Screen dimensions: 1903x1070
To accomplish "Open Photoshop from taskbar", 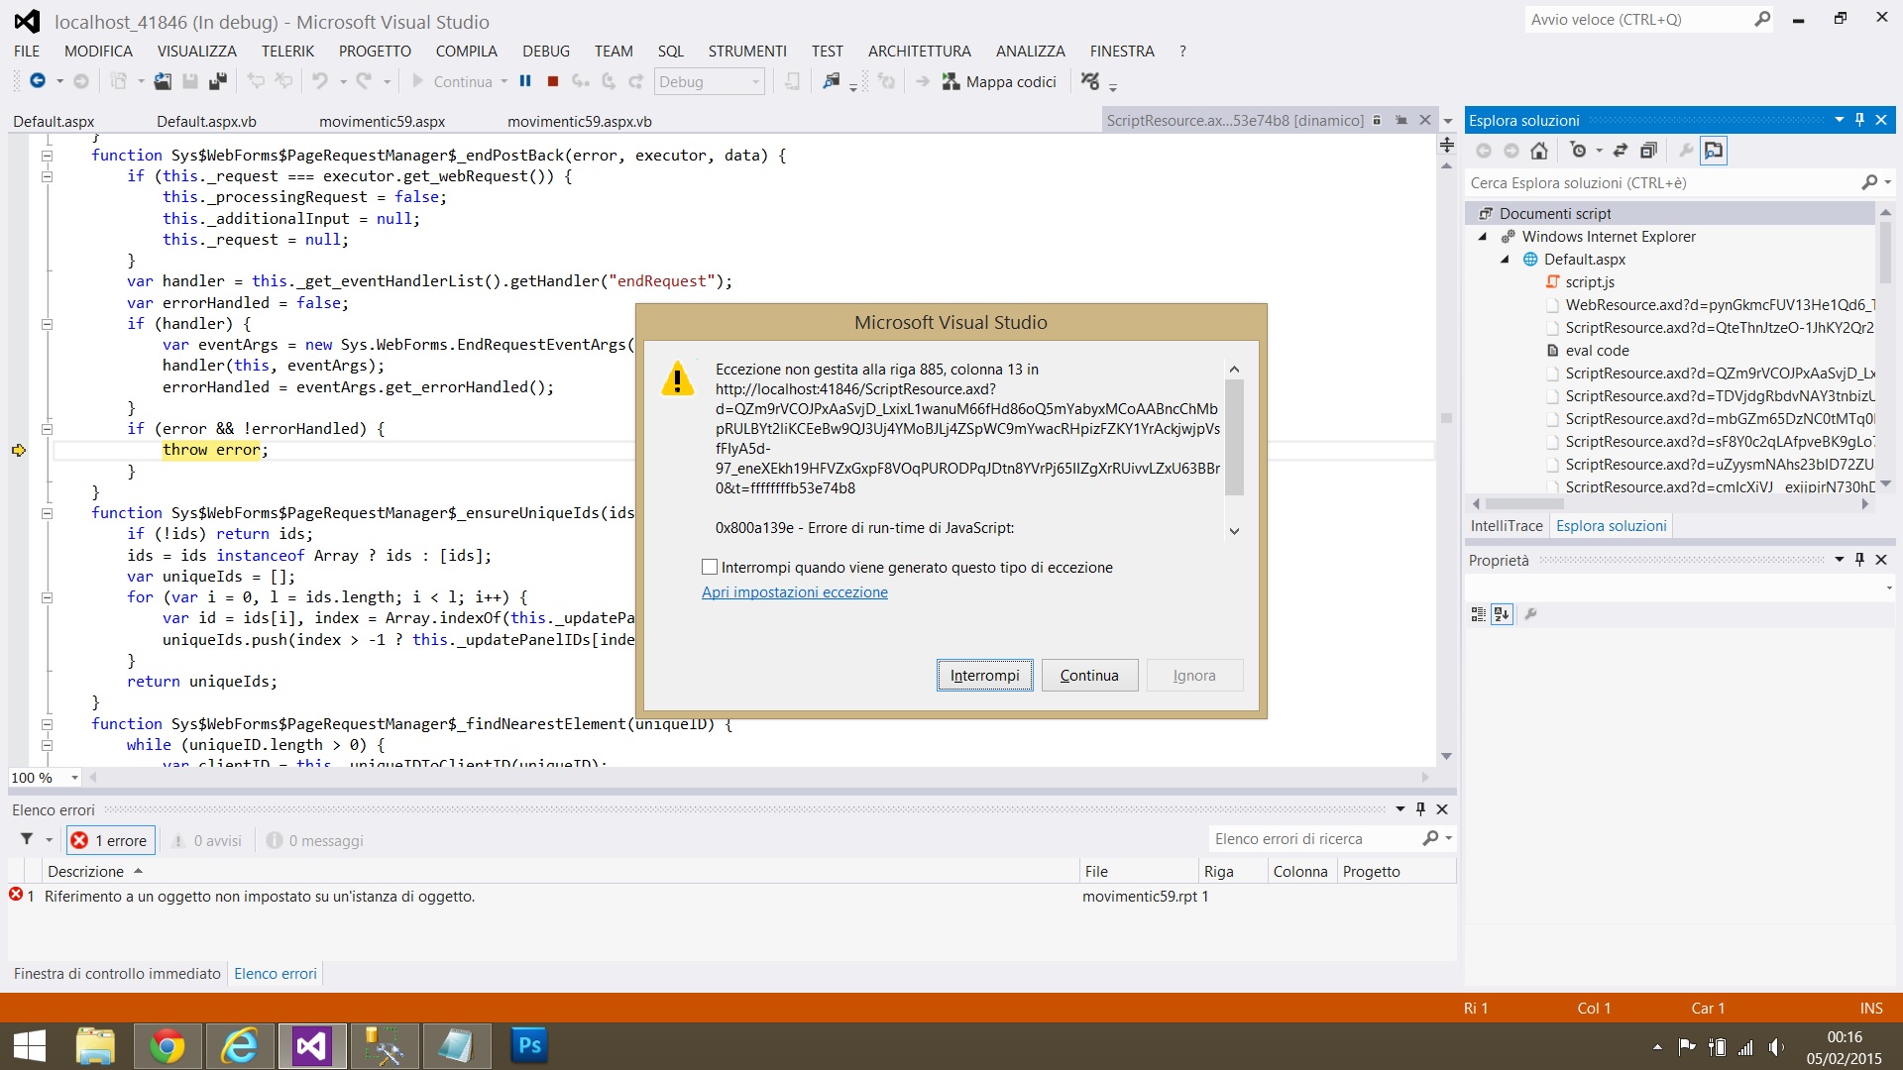I will click(x=529, y=1046).
